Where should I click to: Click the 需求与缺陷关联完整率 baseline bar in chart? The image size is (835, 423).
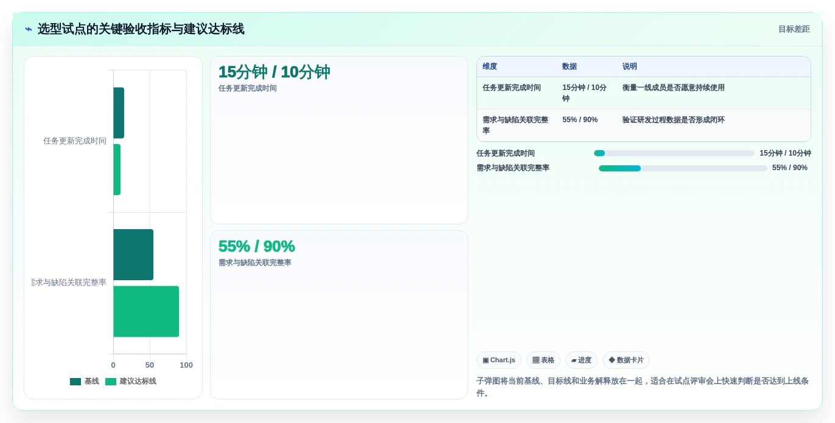pos(133,255)
